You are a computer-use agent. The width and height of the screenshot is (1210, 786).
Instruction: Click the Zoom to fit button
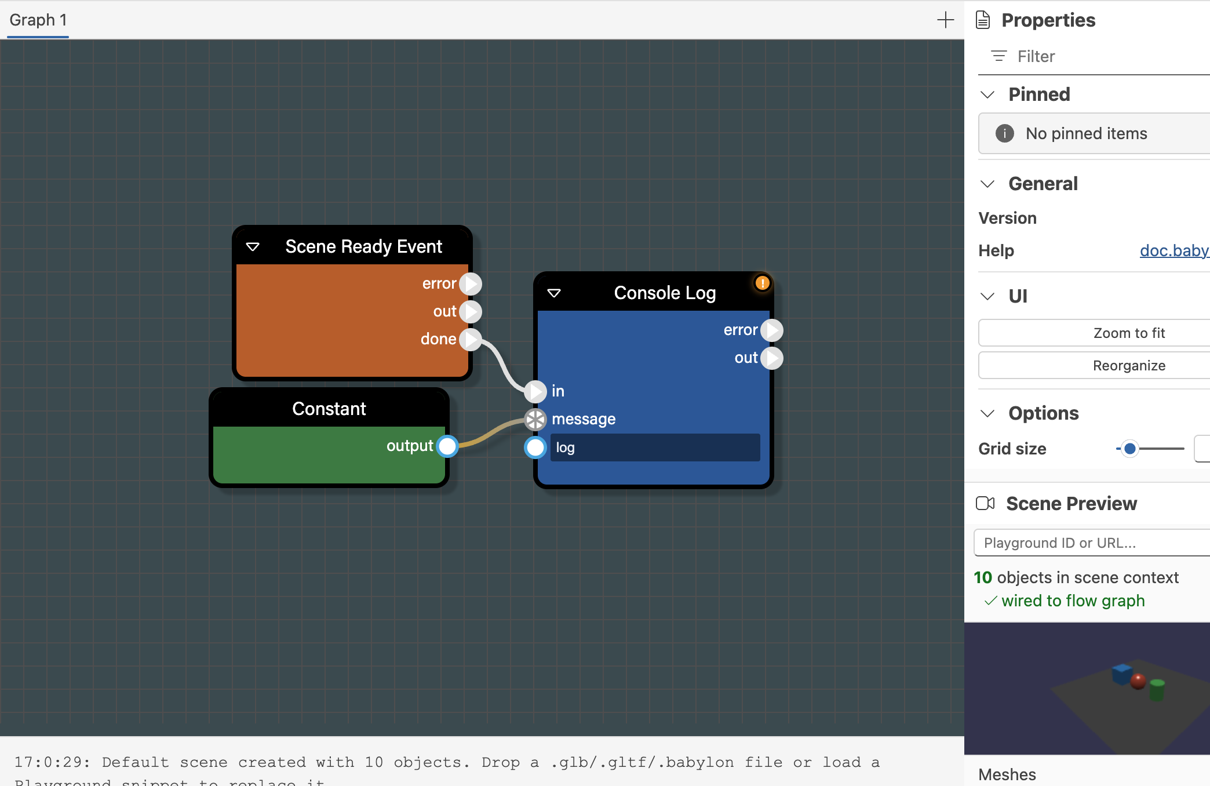coord(1094,333)
